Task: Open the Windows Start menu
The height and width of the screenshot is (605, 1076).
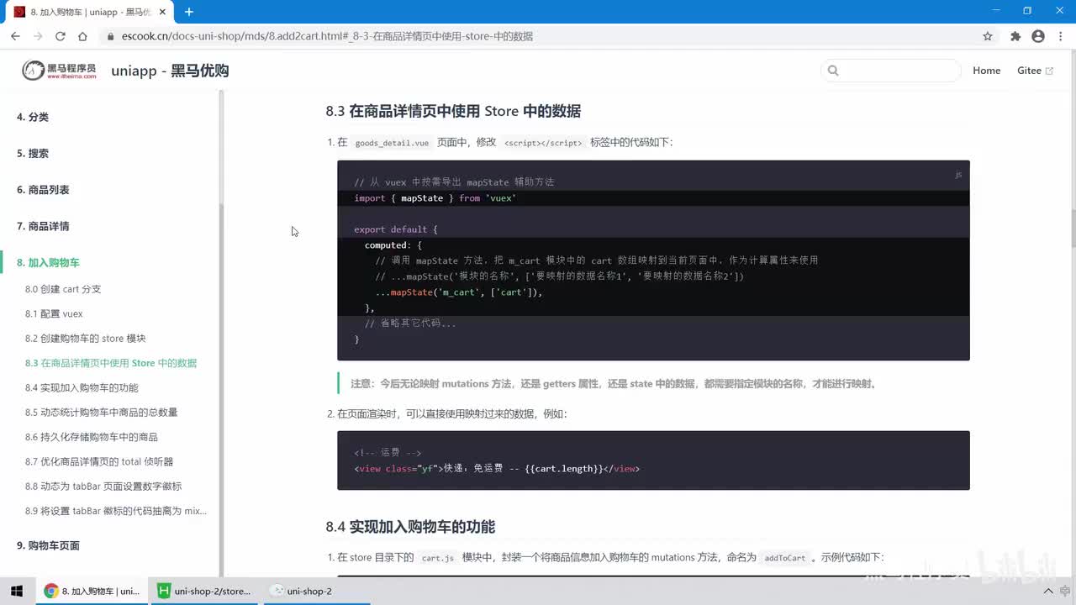Action: pyautogui.click(x=16, y=591)
